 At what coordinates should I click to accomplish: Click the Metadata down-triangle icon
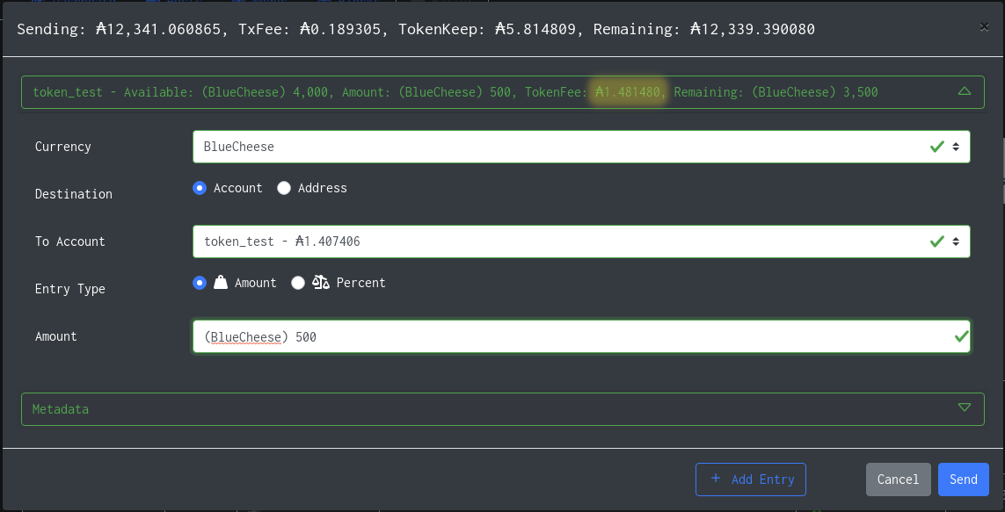pyautogui.click(x=964, y=407)
